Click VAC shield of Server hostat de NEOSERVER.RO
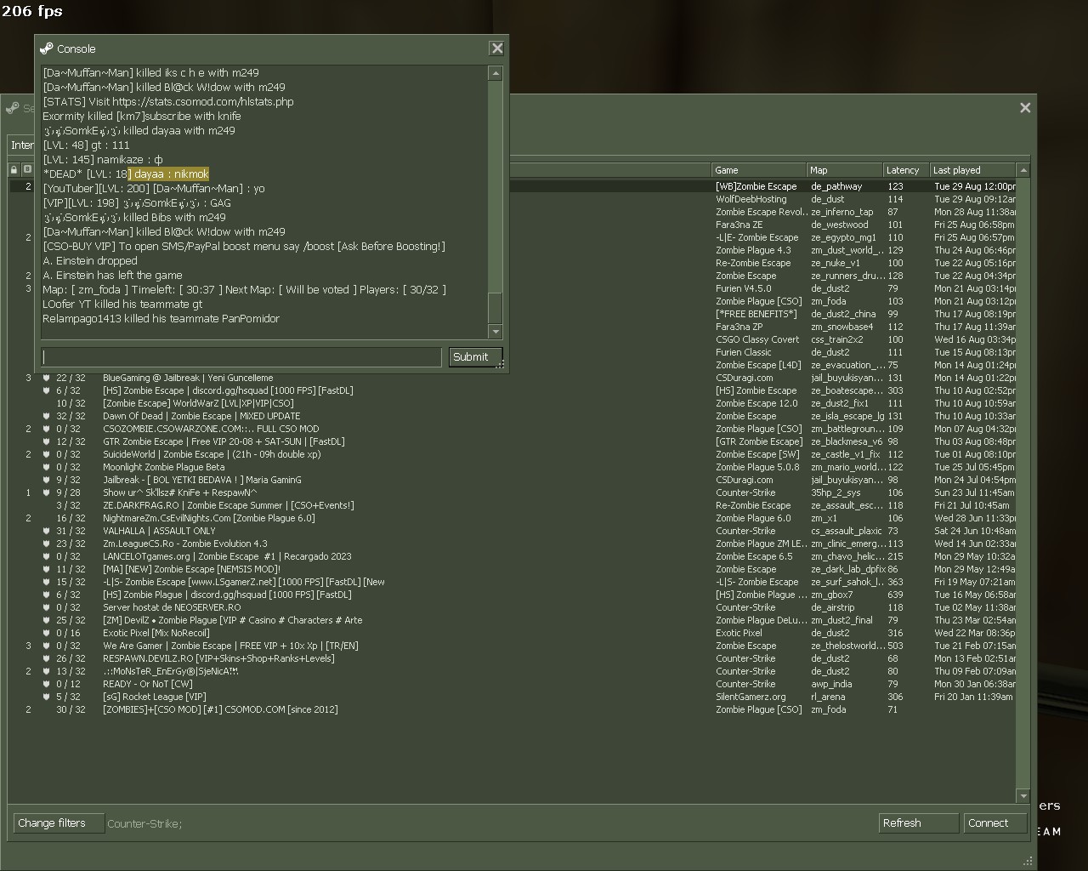This screenshot has width=1088, height=871. (x=46, y=607)
